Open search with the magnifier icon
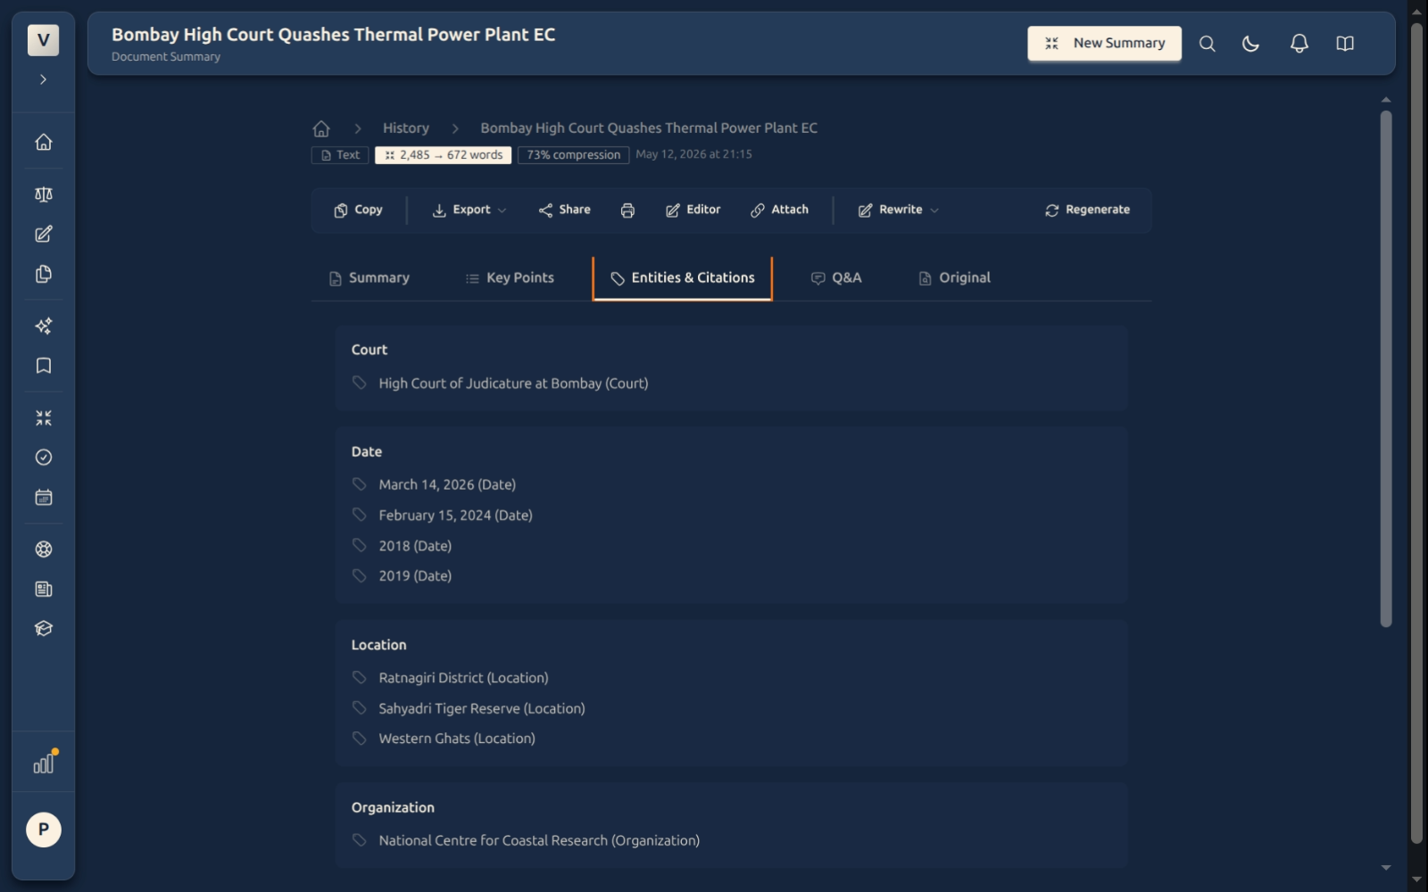Viewport: 1428px width, 892px height. [1207, 44]
